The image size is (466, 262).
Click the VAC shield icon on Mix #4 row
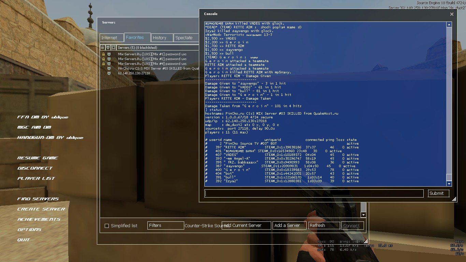click(109, 63)
